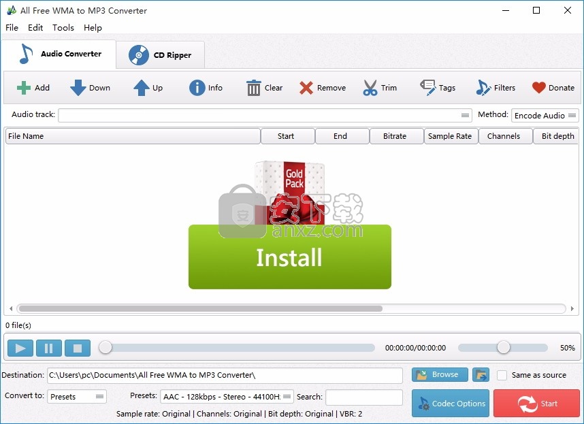Open the AAC 128kbps presets dropdown

(x=227, y=397)
